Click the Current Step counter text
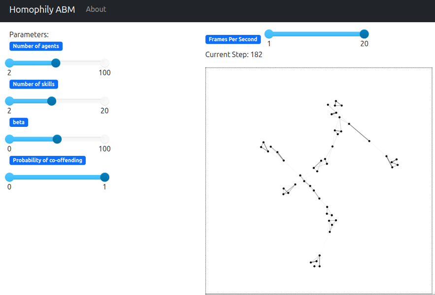This screenshot has width=435, height=295. pyautogui.click(x=234, y=55)
